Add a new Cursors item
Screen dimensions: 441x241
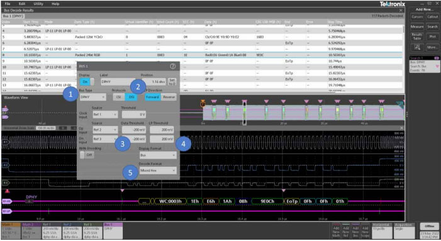417,17
